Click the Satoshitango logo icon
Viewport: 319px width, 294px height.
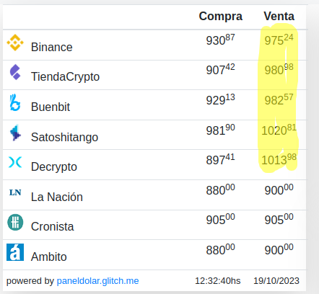15,133
